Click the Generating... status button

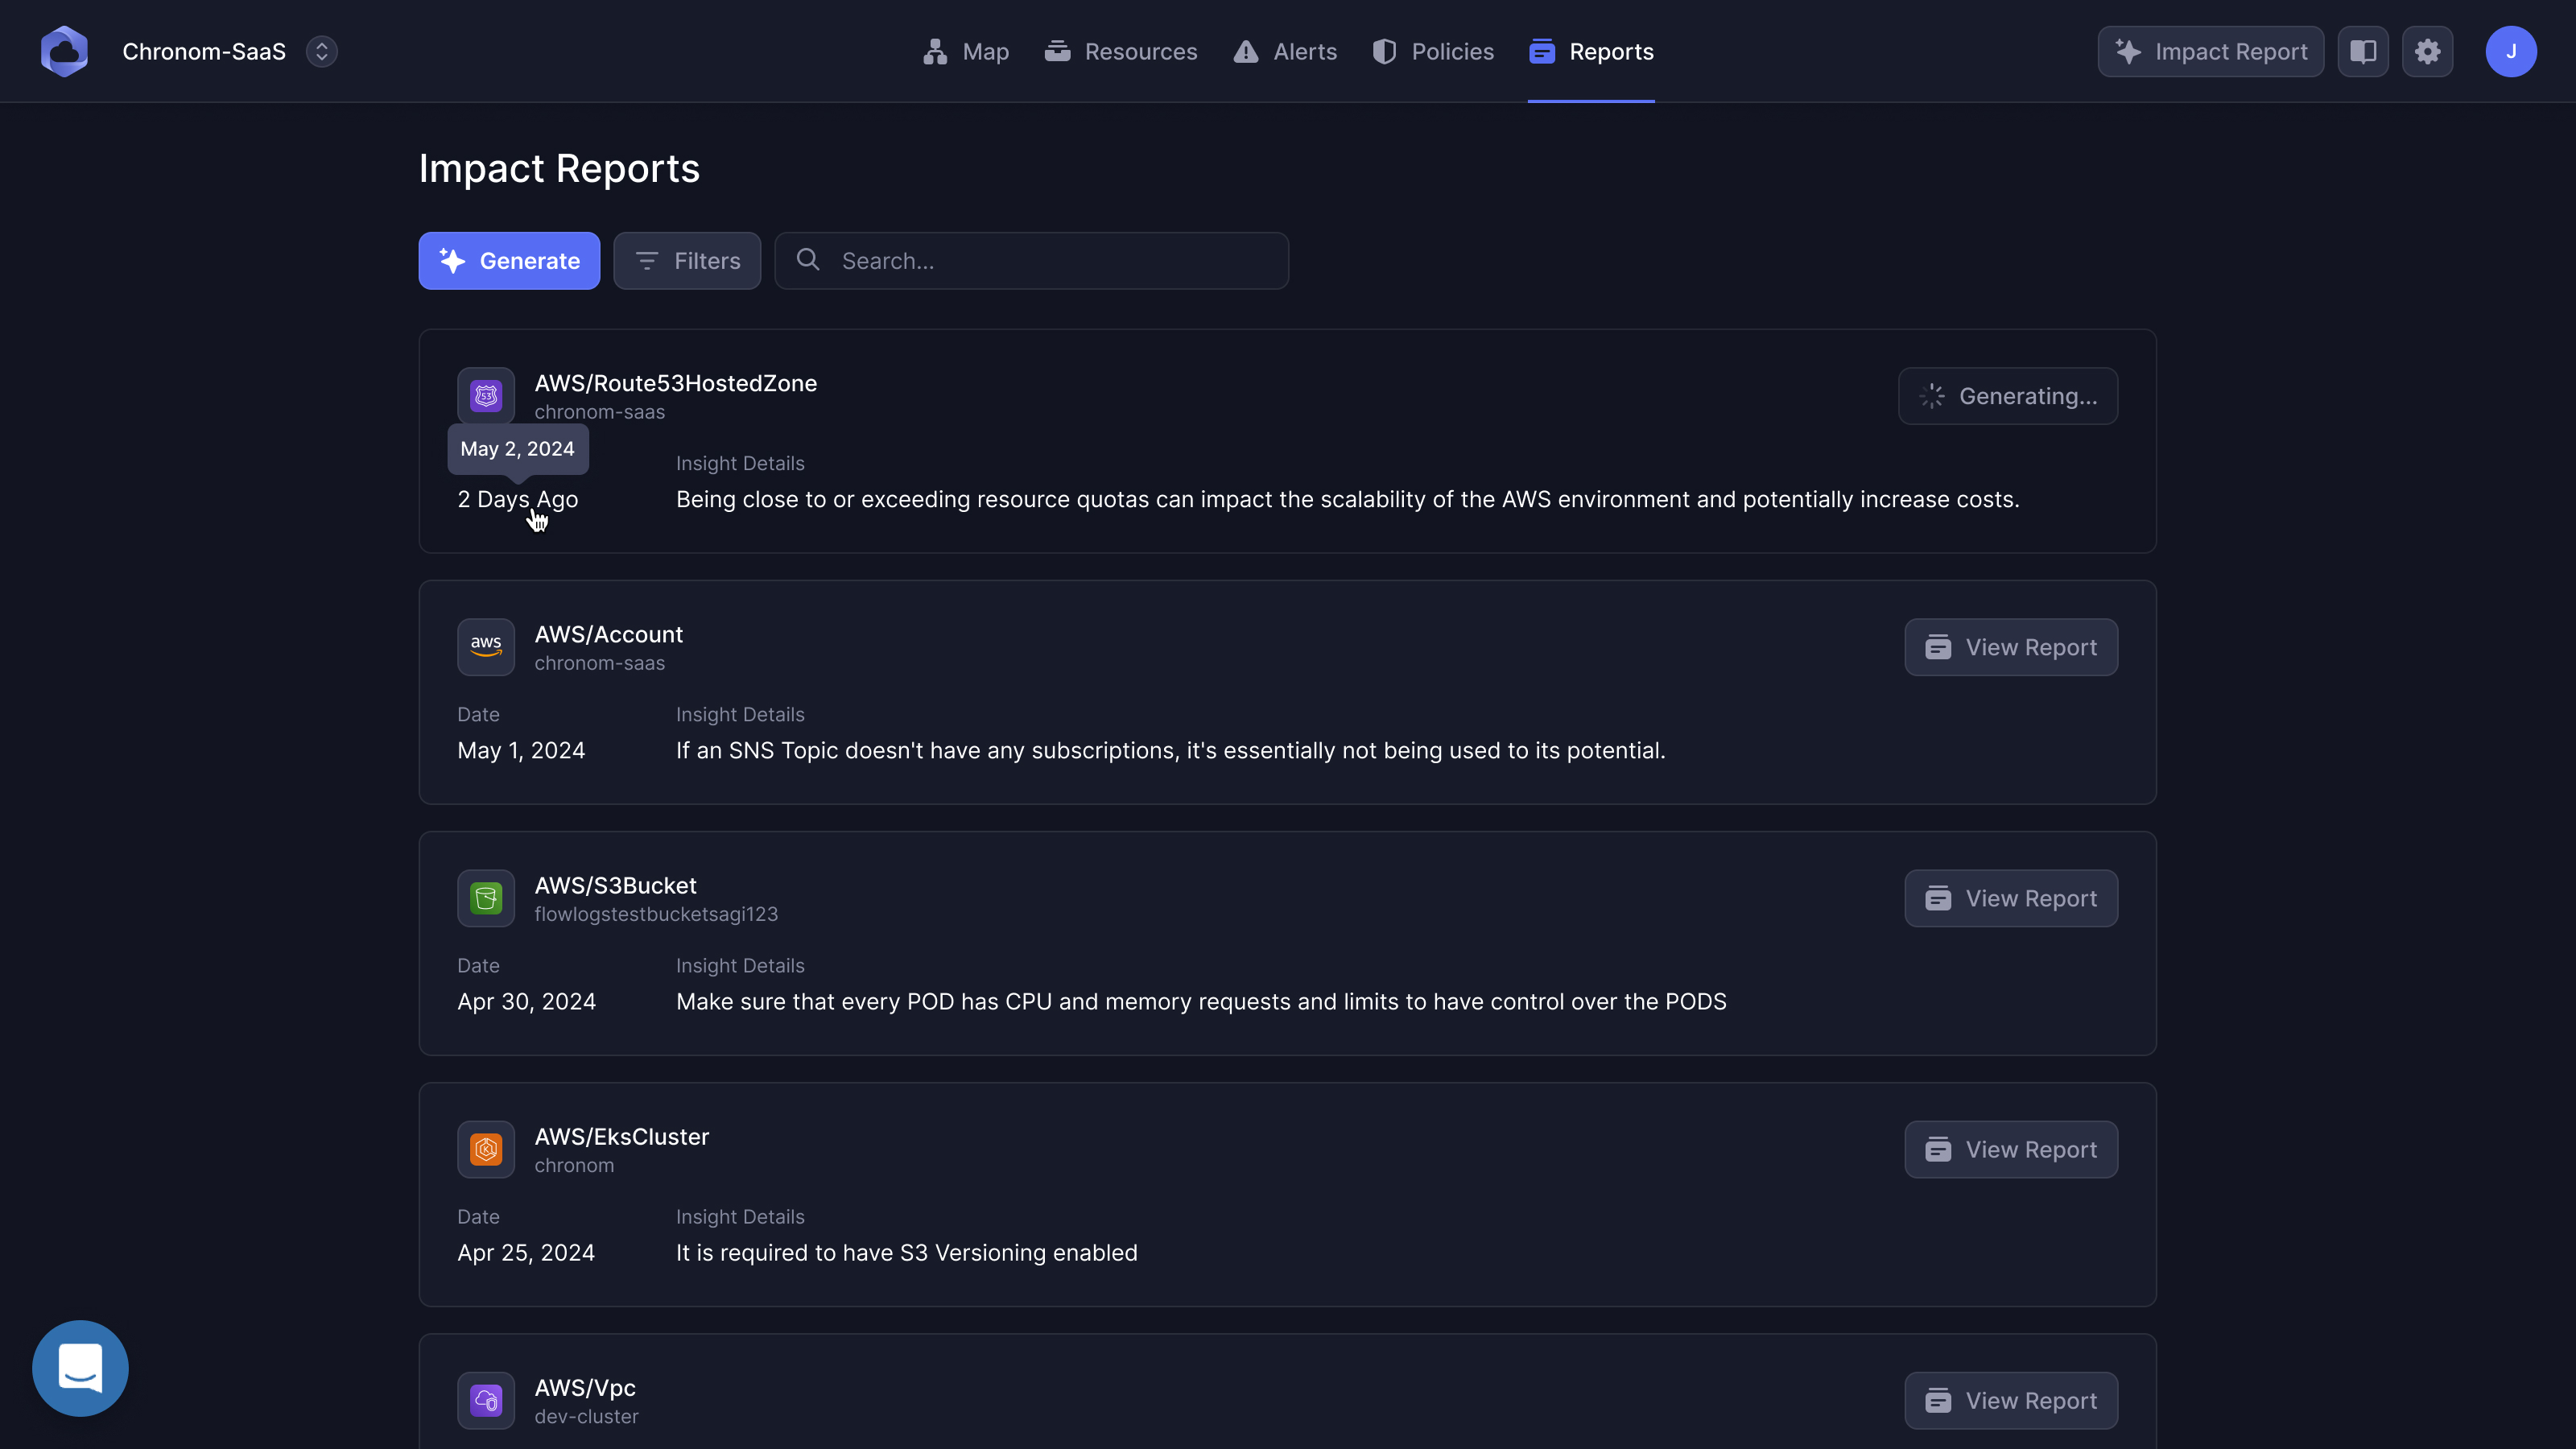tap(2008, 396)
